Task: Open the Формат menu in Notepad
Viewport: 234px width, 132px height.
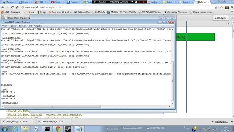Action: (22, 26)
